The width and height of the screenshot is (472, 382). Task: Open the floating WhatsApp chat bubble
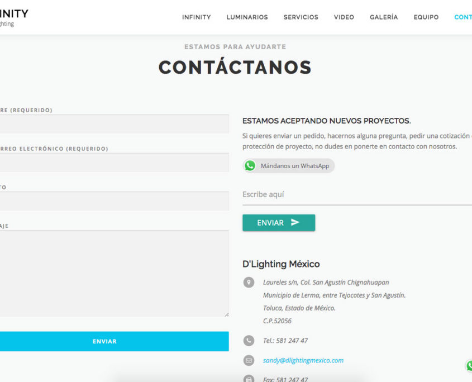click(x=469, y=365)
